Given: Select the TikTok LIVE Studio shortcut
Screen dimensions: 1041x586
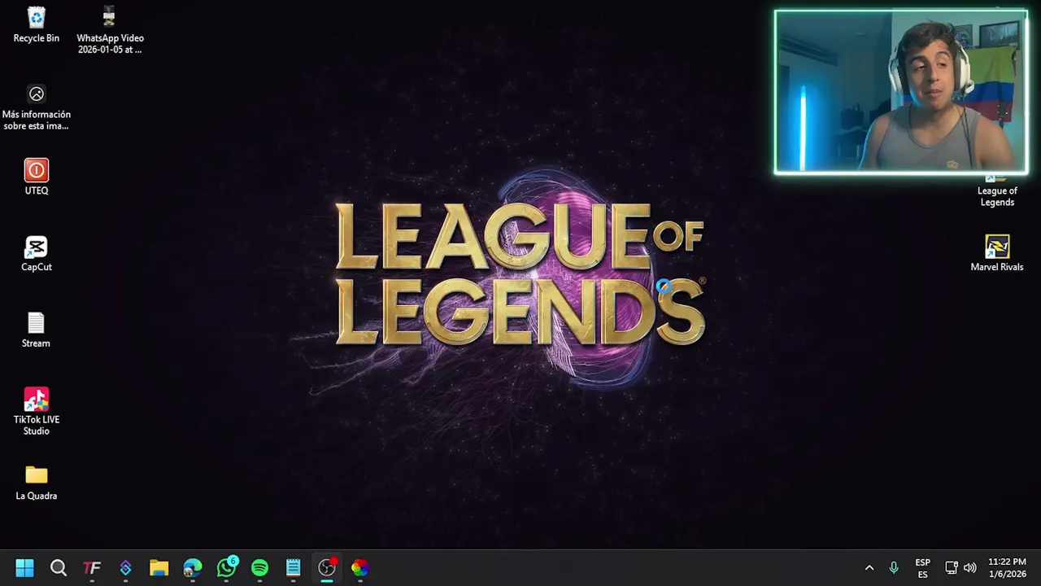Looking at the screenshot, I should (36, 411).
